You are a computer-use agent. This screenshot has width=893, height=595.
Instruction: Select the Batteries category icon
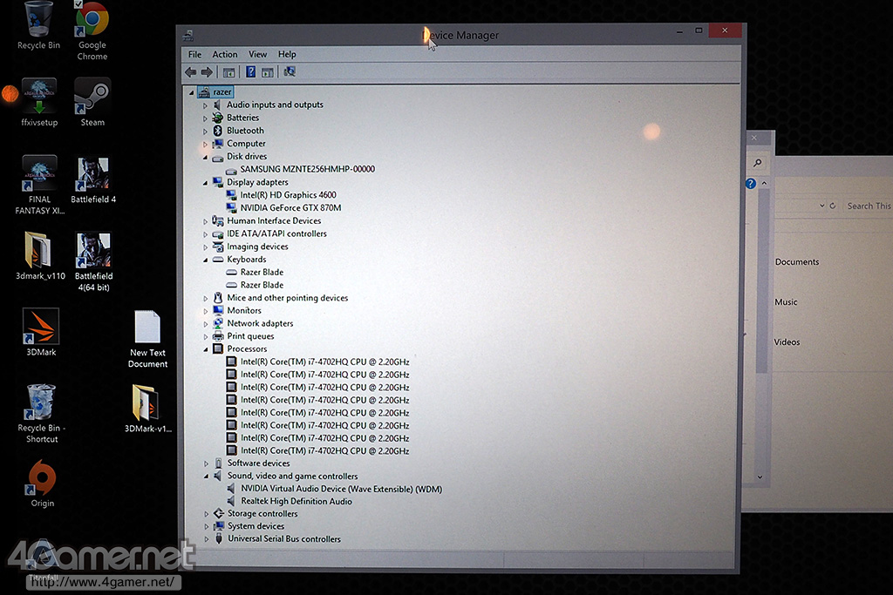click(x=217, y=118)
